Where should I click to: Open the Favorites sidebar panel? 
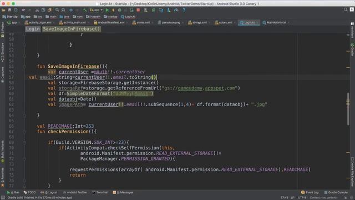[2, 177]
